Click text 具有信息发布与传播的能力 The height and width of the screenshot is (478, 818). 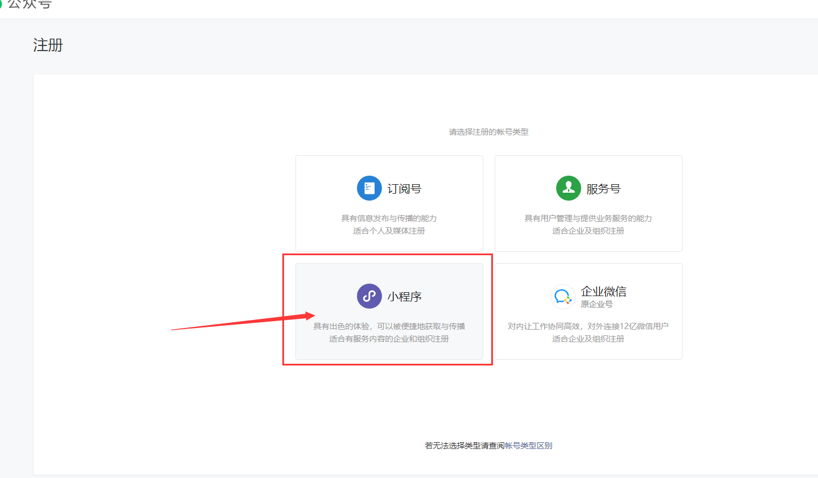[x=389, y=218]
